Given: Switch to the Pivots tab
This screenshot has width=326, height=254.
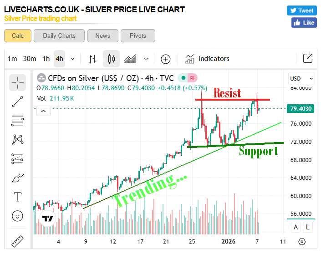Looking at the screenshot, I should point(138,36).
